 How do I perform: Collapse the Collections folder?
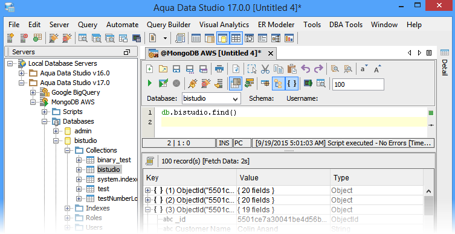click(67, 150)
